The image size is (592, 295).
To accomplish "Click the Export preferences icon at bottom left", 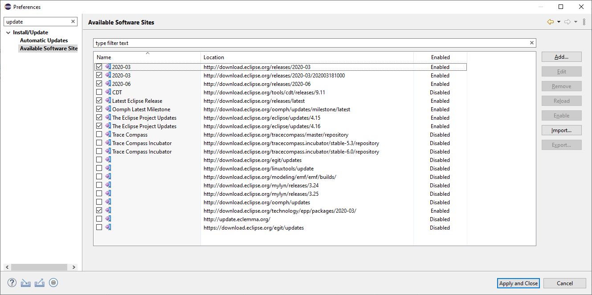I will pyautogui.click(x=39, y=283).
